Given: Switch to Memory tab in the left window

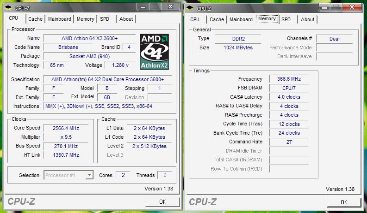Looking at the screenshot, I should click(86, 19).
